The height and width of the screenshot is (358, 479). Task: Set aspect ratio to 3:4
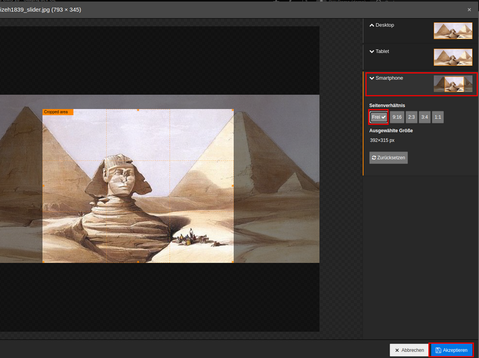coord(425,117)
